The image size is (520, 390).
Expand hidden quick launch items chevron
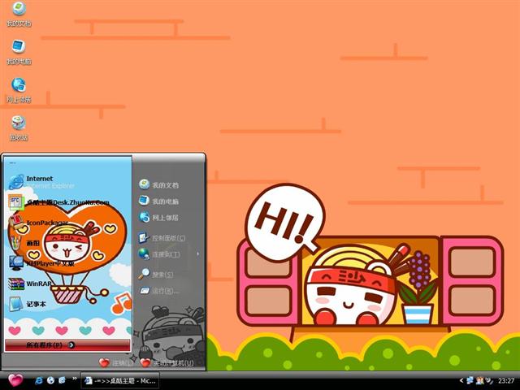[76, 379]
